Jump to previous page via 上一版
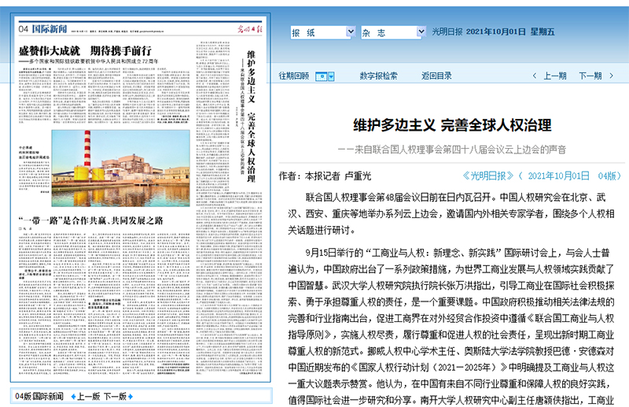629x407 pixels. 87,396
